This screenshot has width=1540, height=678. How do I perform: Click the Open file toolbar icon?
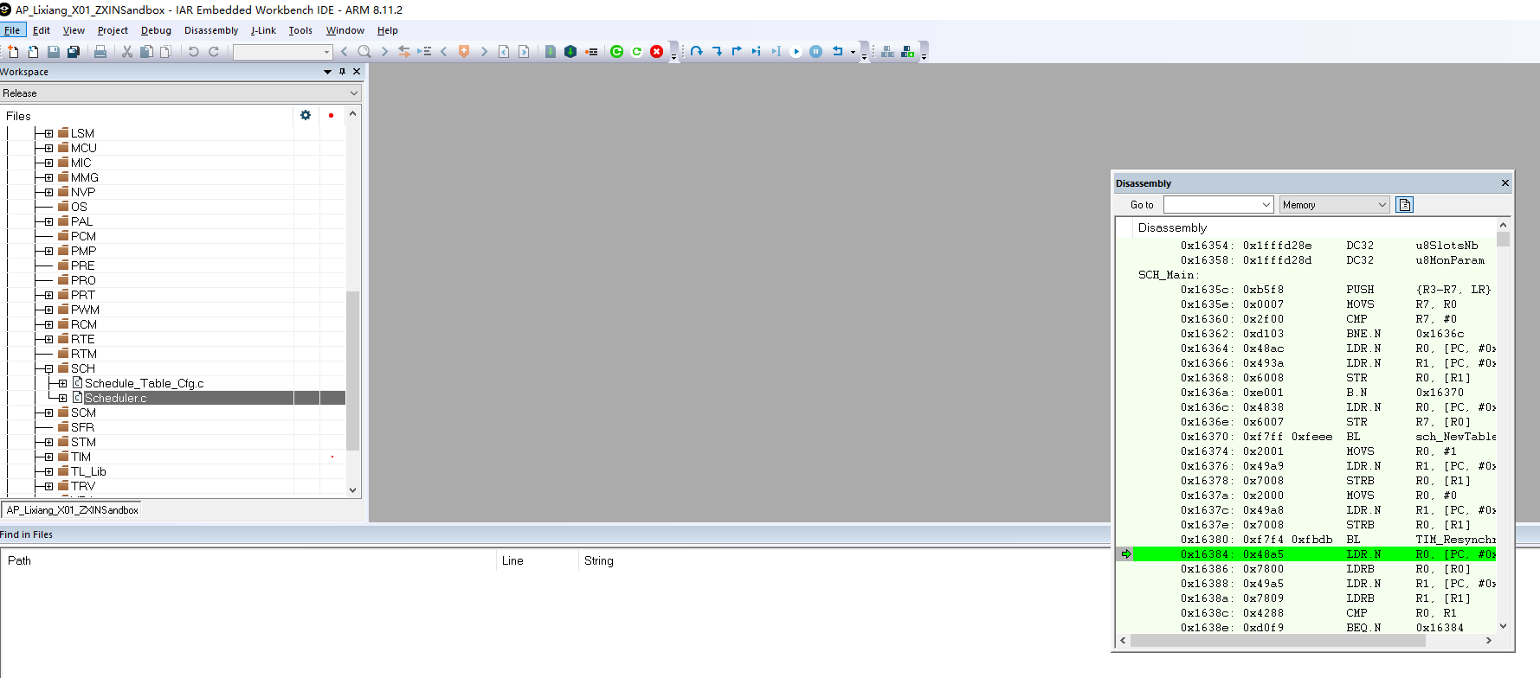(x=33, y=52)
